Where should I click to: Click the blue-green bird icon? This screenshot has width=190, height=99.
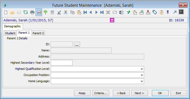128,12
